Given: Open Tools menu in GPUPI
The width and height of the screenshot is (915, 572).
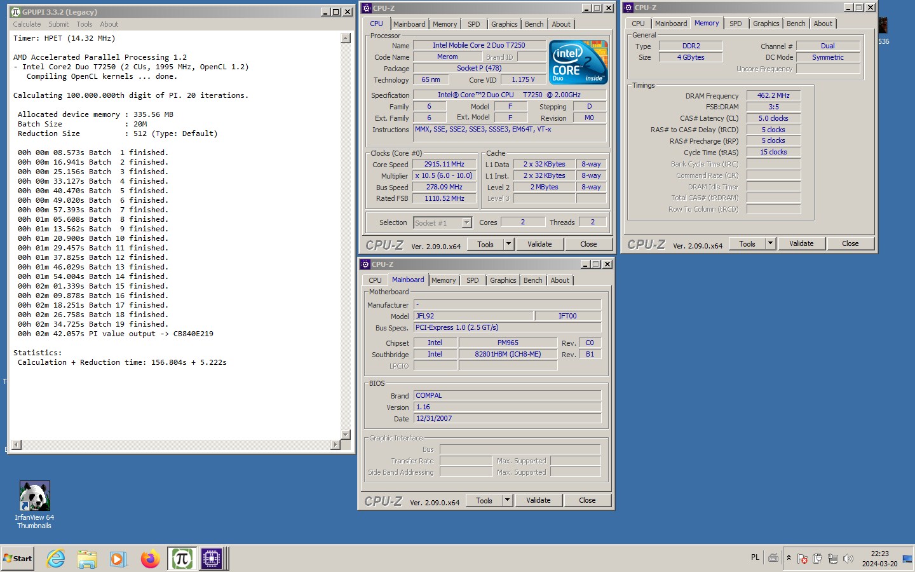Looking at the screenshot, I should point(85,24).
